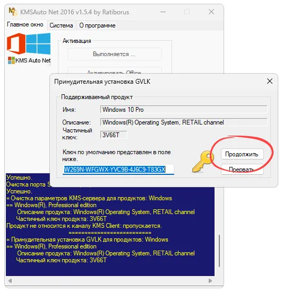Click the last 'Частичный ключ продукта: 3V66T' log line
This screenshot has width=282, height=293.
[62, 260]
